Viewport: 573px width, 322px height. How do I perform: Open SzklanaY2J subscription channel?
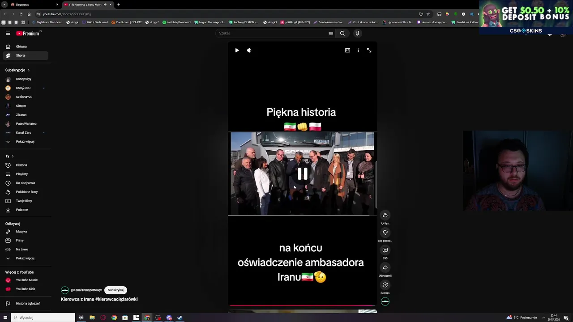pos(25,97)
